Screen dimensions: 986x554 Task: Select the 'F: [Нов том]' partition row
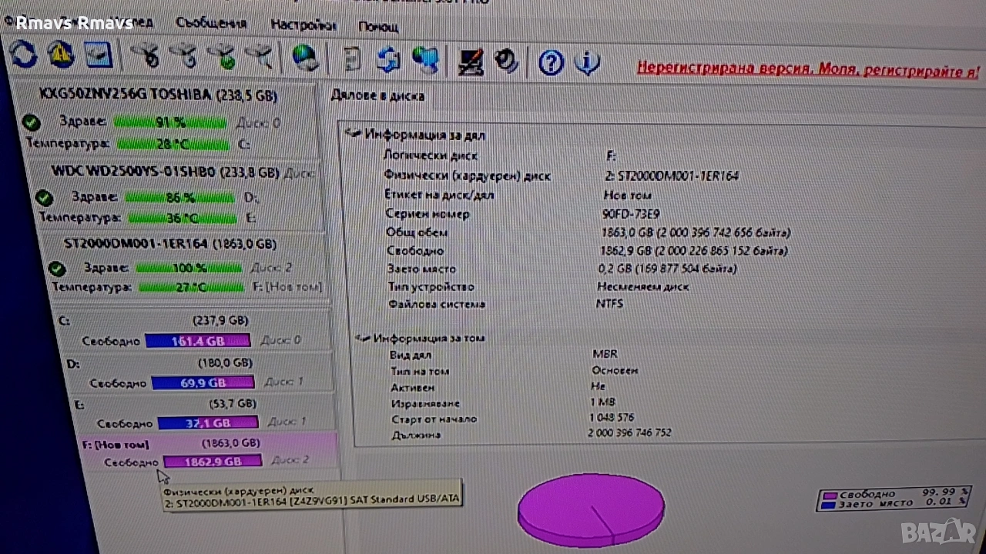pos(207,452)
